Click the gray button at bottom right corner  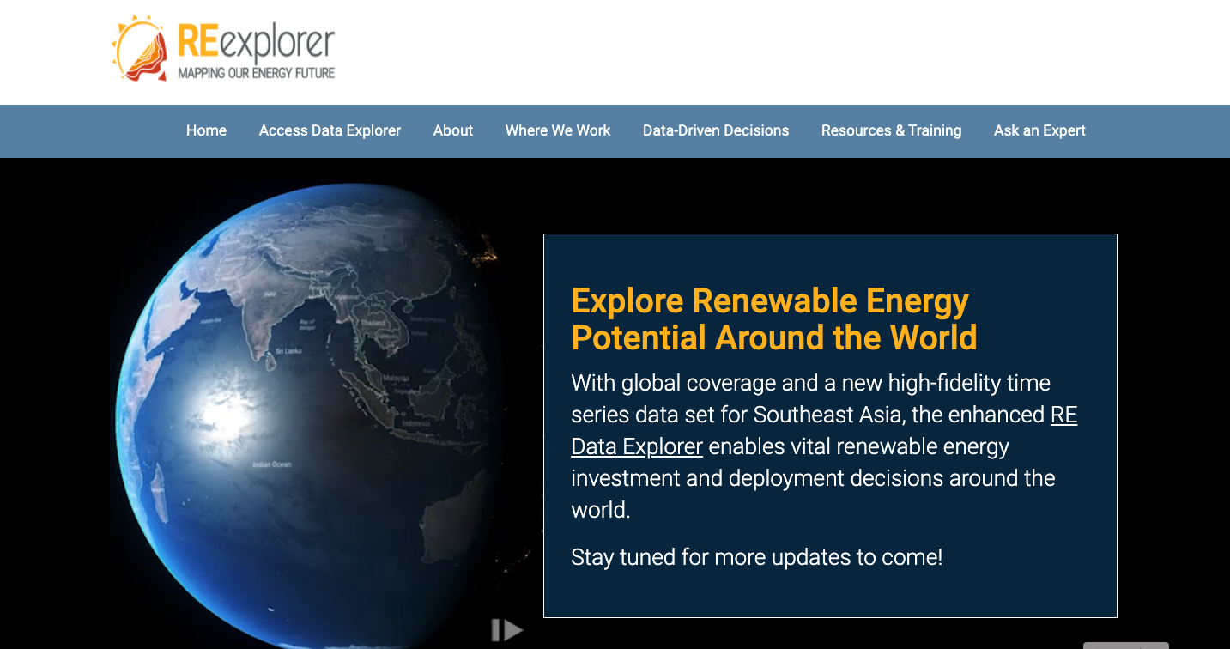[1125, 645]
